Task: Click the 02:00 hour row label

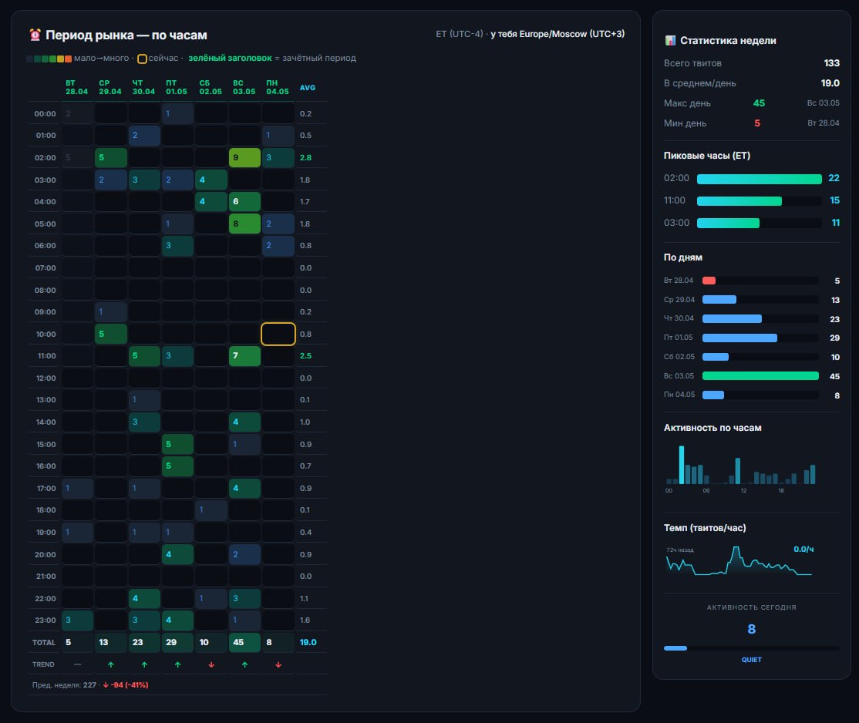Action: click(45, 158)
